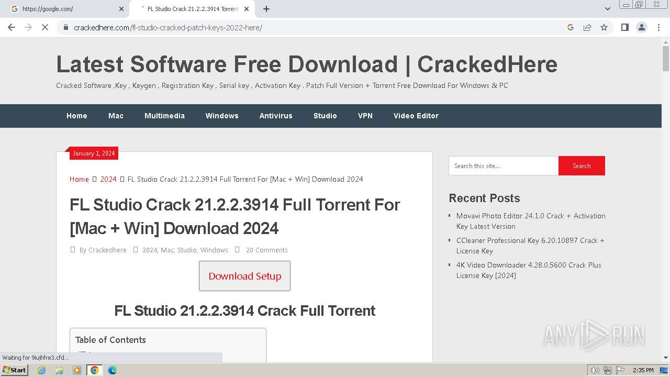Open the Windows menu item
The width and height of the screenshot is (670, 377).
pyautogui.click(x=222, y=116)
